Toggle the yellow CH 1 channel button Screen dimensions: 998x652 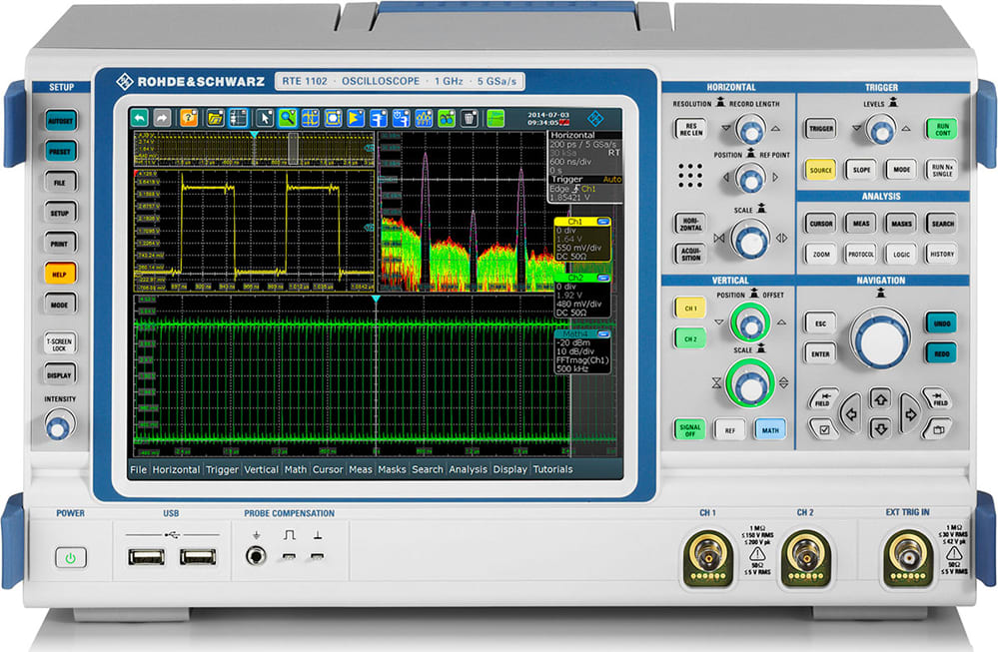point(690,308)
